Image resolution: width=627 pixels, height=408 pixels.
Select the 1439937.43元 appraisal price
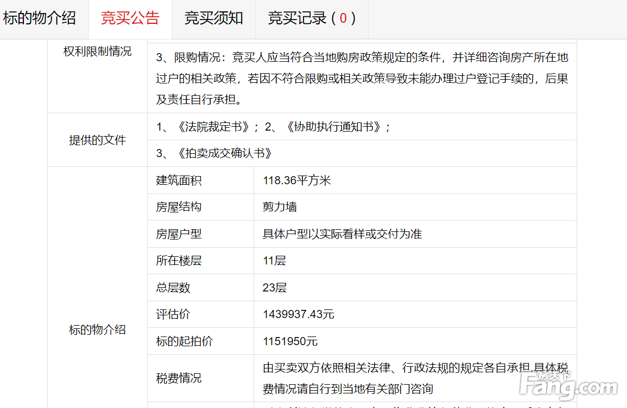tap(299, 314)
